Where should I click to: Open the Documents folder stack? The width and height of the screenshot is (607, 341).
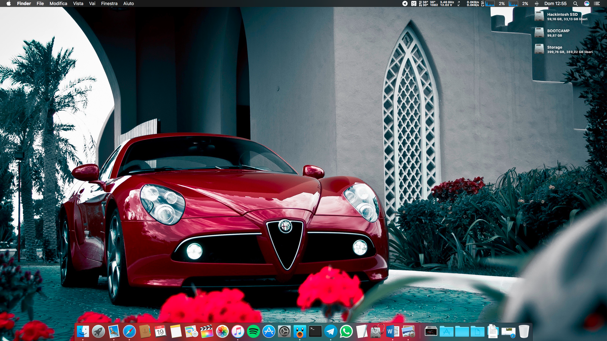tap(477, 332)
